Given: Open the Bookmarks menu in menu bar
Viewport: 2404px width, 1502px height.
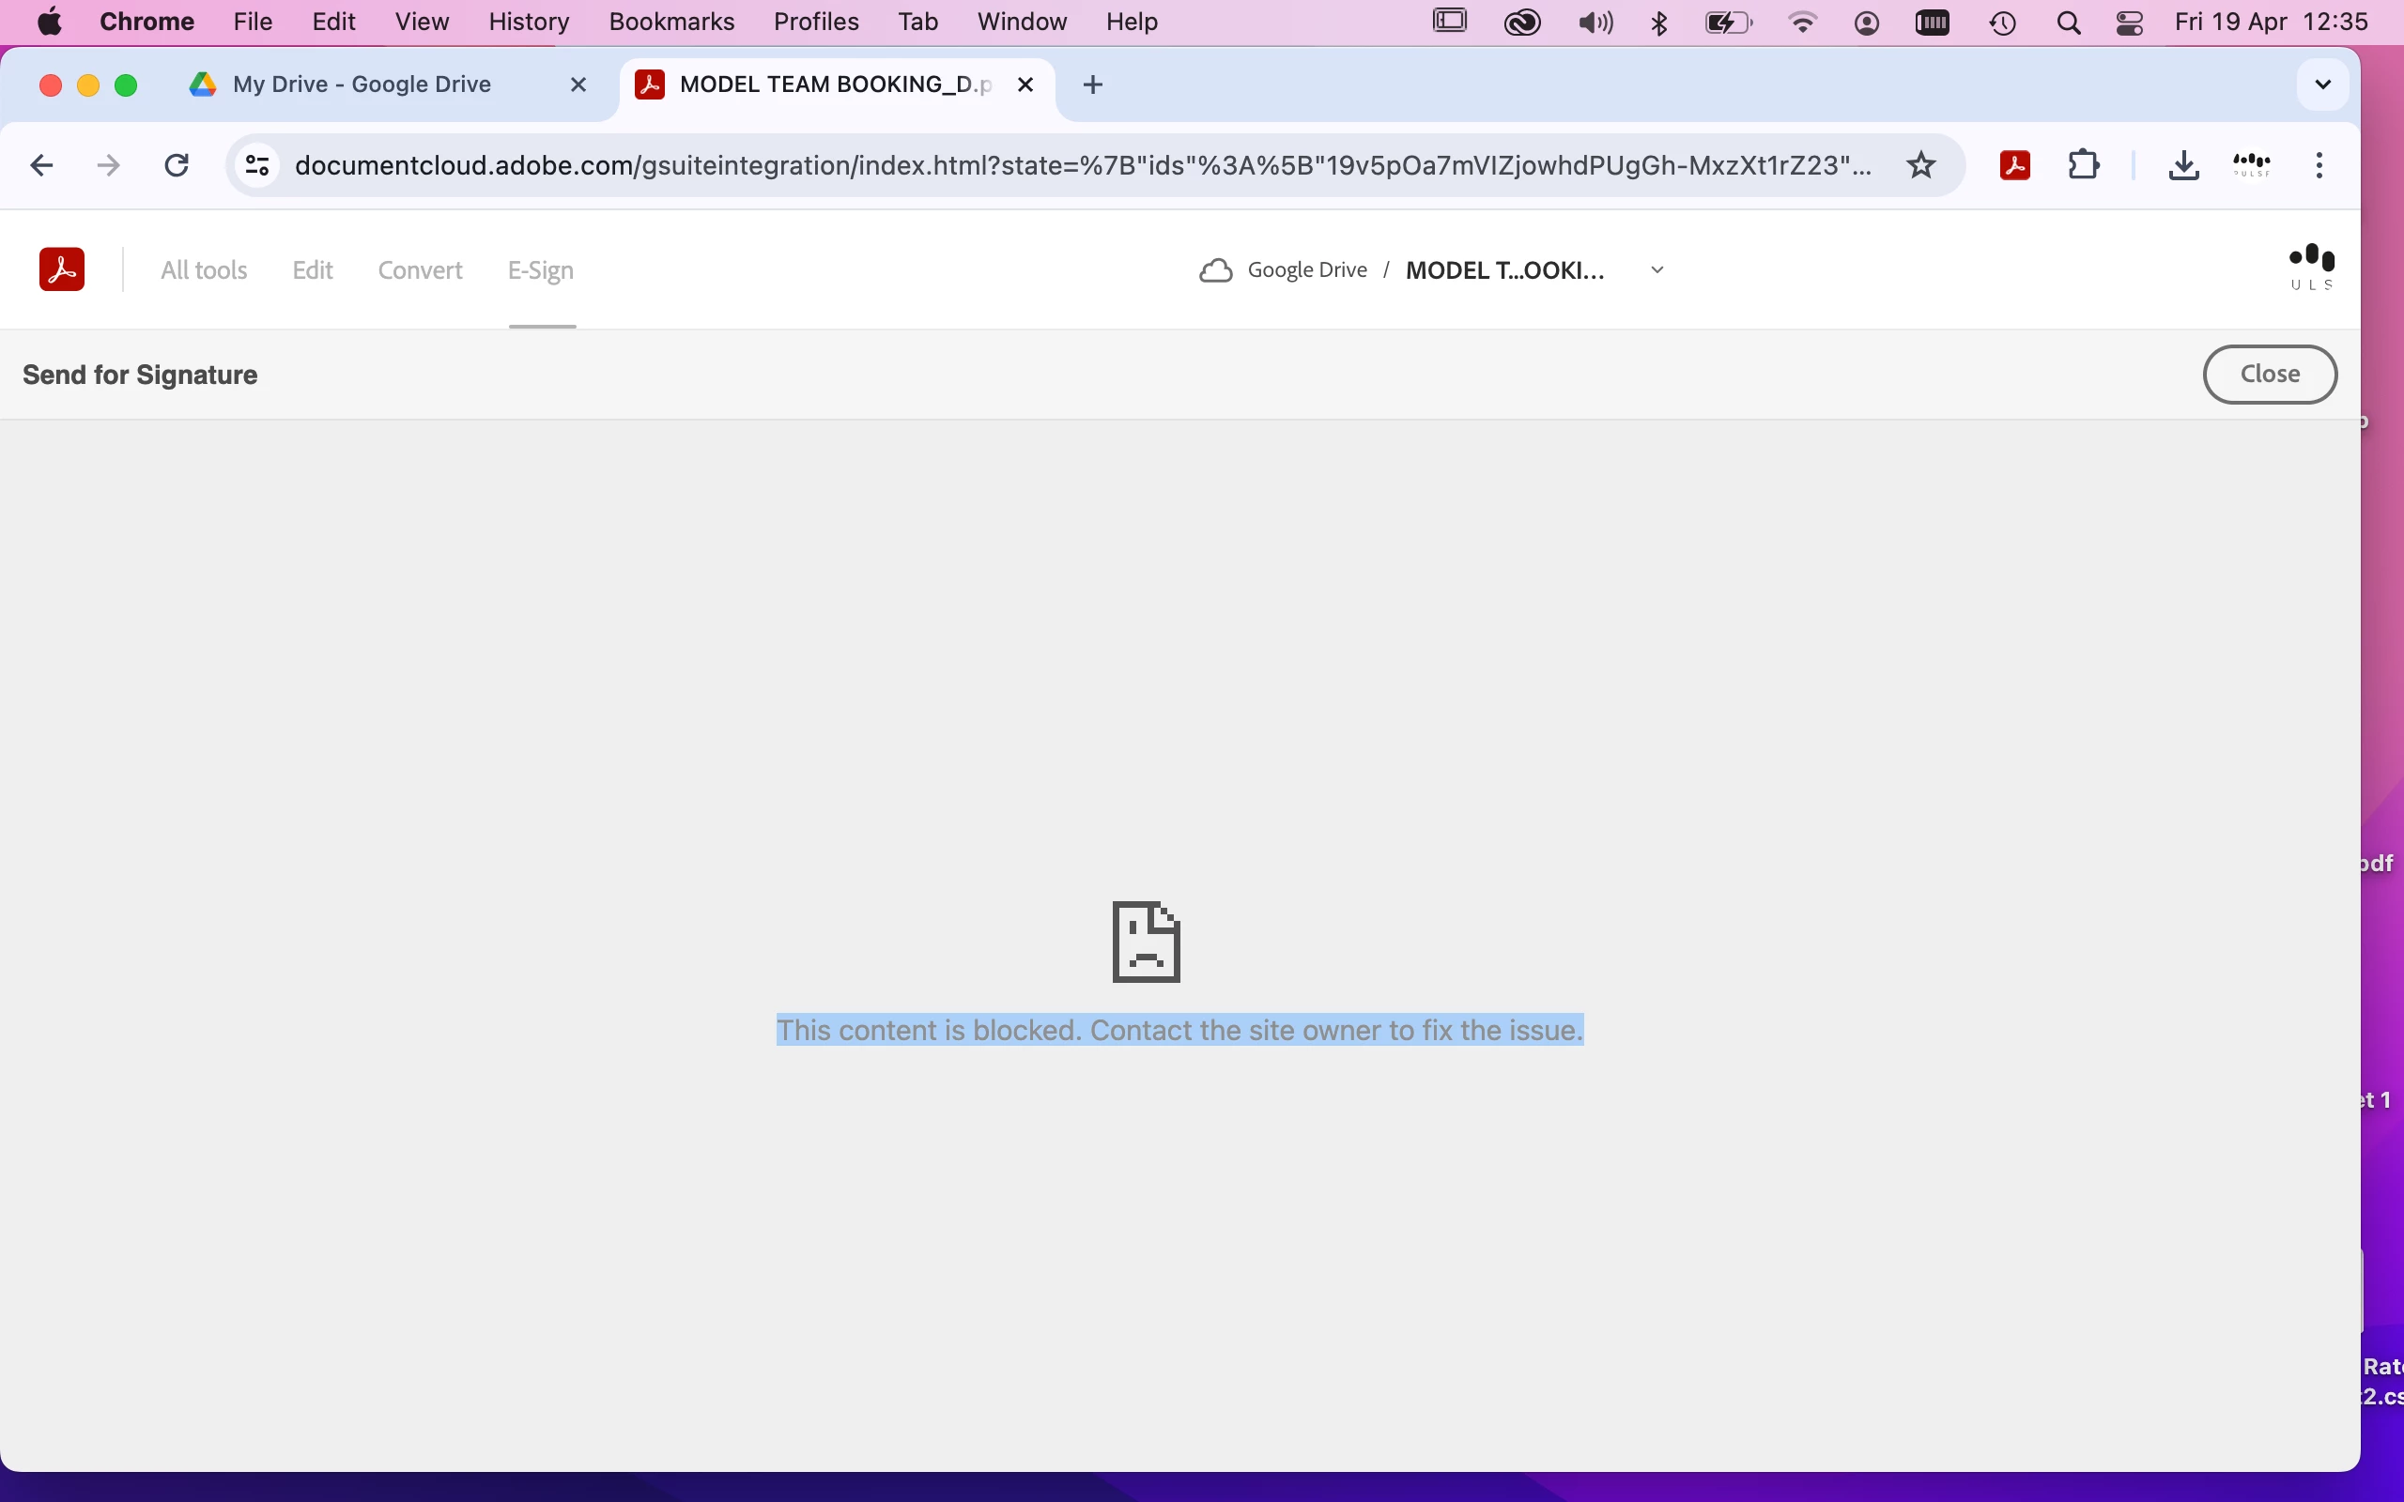Looking at the screenshot, I should [670, 22].
